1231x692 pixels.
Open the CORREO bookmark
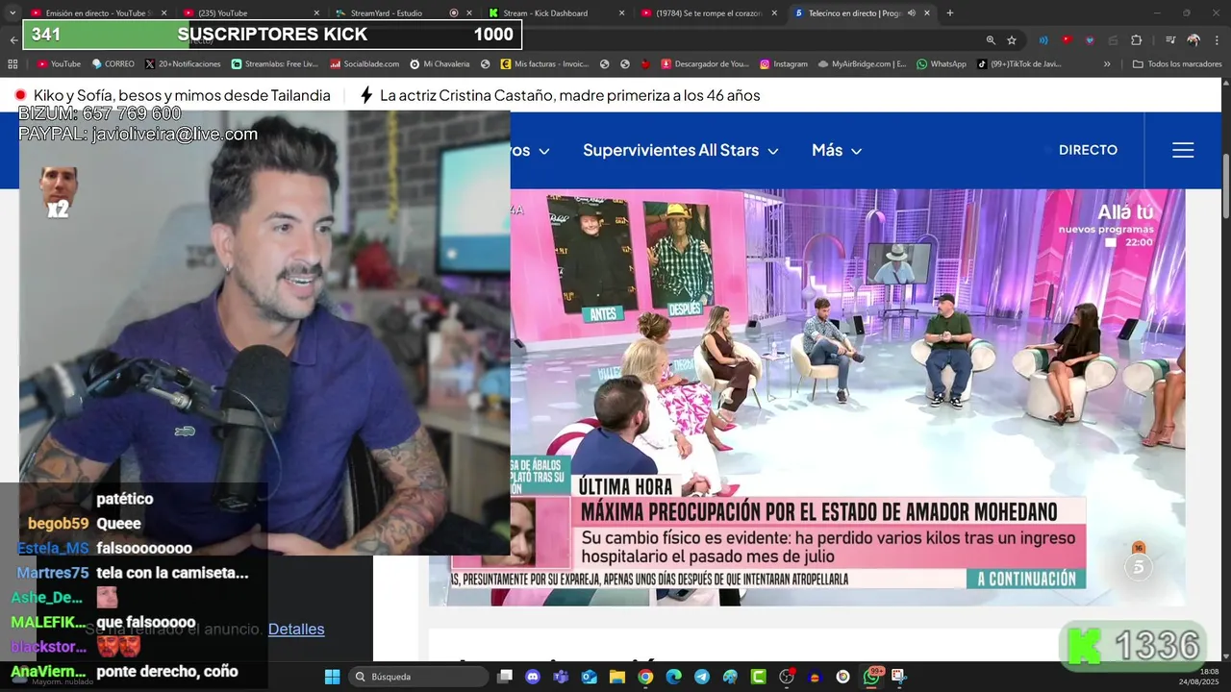pyautogui.click(x=113, y=64)
